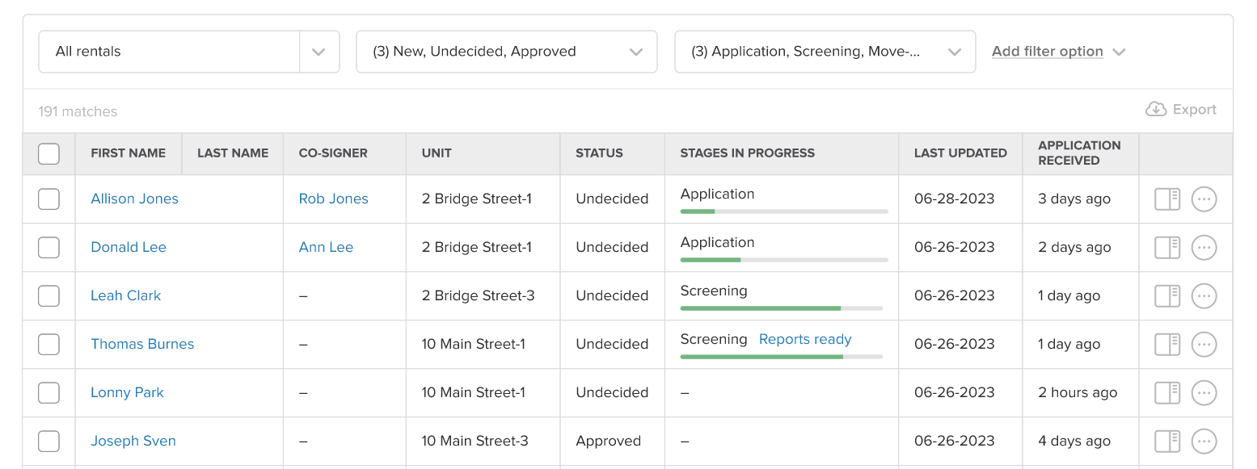Click the ellipsis actions icon for Donald Lee
1257x469 pixels.
(x=1204, y=247)
